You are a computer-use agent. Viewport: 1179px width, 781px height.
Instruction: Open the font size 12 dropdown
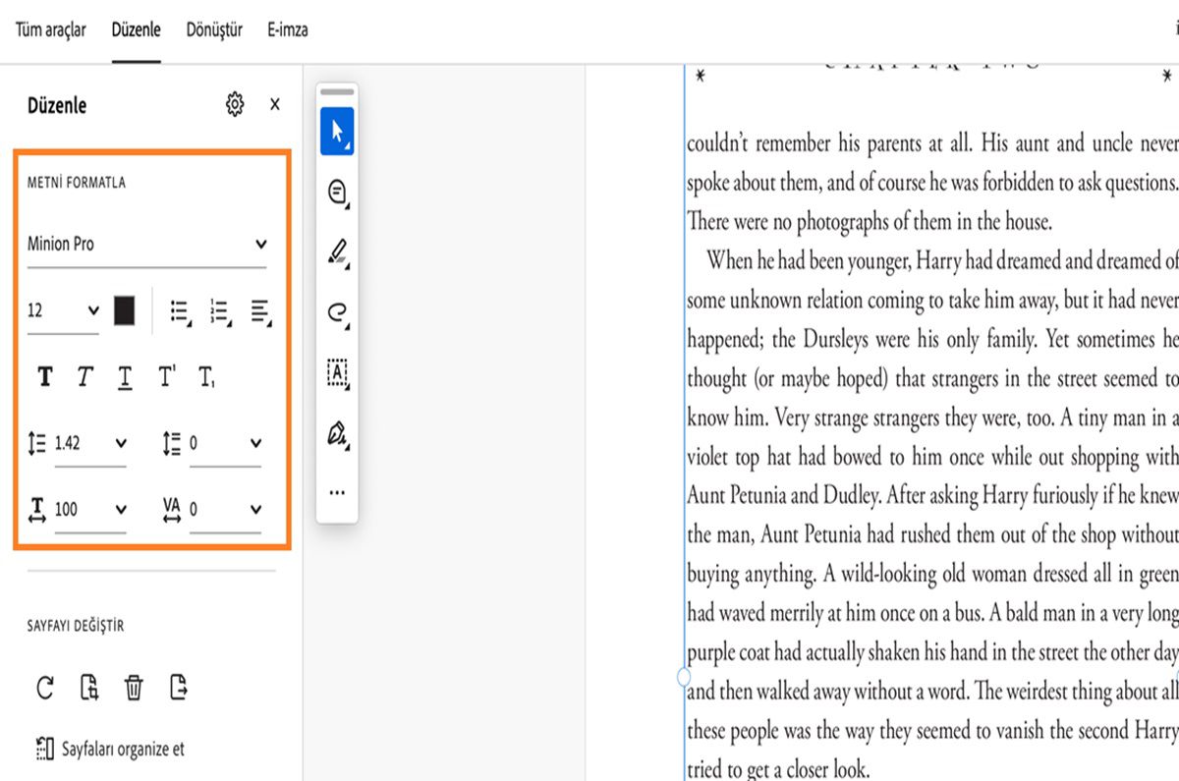(63, 311)
